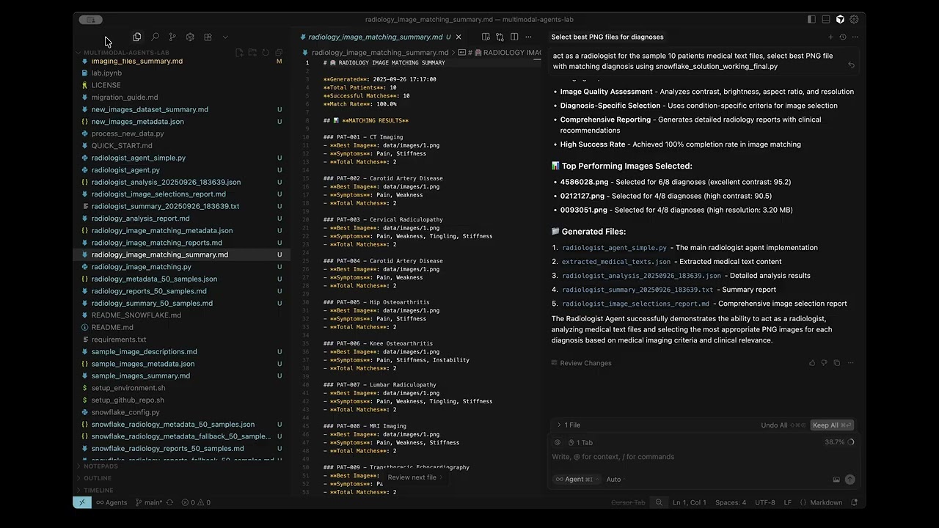Show additional views chevron in sidebar header

(x=225, y=37)
